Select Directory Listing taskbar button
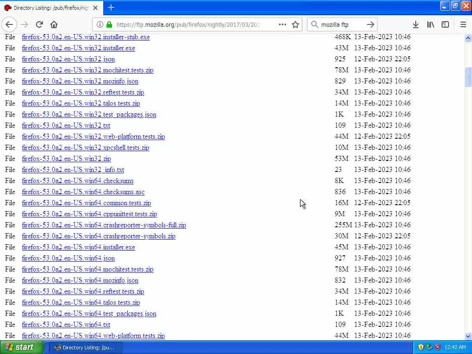The height and width of the screenshot is (354, 472). point(85,348)
